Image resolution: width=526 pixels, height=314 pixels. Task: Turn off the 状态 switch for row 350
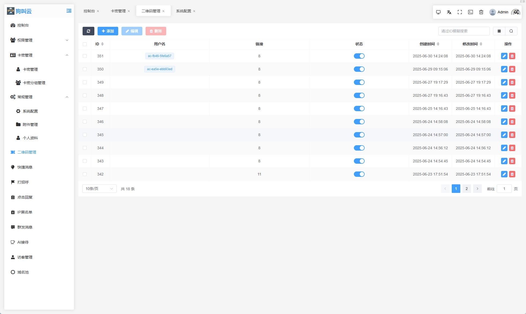coord(359,69)
